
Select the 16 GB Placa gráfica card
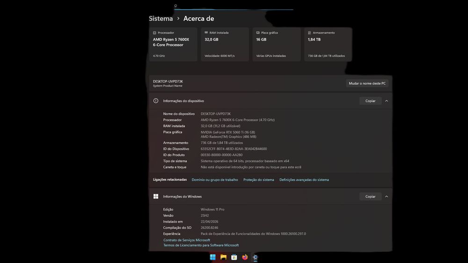click(x=277, y=44)
